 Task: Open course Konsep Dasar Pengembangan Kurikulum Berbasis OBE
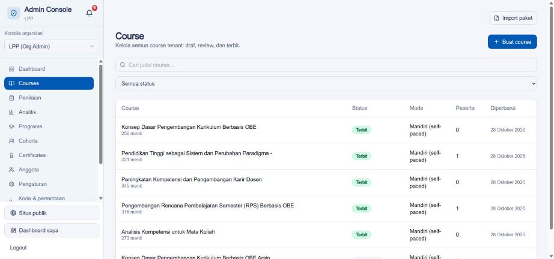pos(189,127)
